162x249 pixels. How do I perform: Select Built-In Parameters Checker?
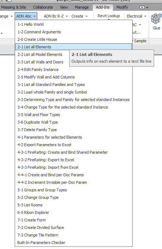point(74,243)
